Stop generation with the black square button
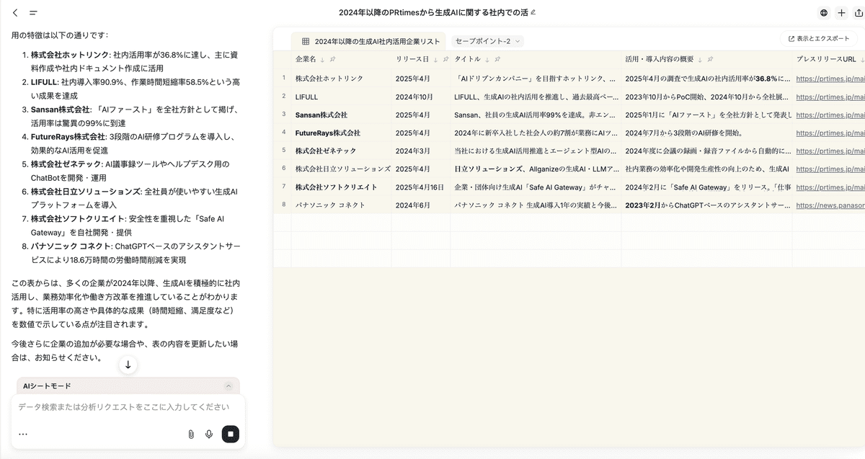 230,434
